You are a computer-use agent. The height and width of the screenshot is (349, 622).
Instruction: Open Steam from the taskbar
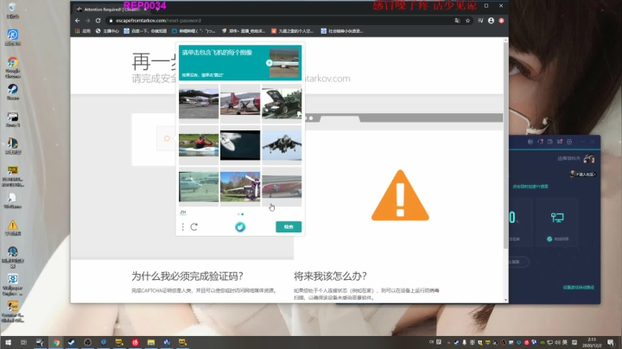click(x=72, y=342)
